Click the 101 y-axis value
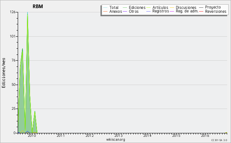231x143 pixels. click(x=13, y=36)
